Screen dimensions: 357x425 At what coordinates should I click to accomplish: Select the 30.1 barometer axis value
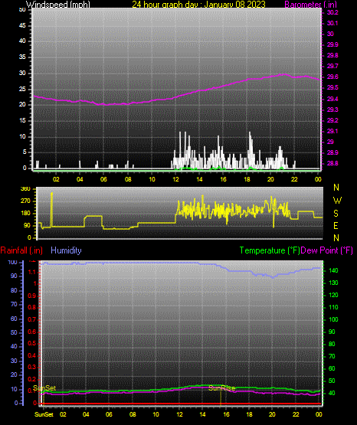tap(332, 23)
